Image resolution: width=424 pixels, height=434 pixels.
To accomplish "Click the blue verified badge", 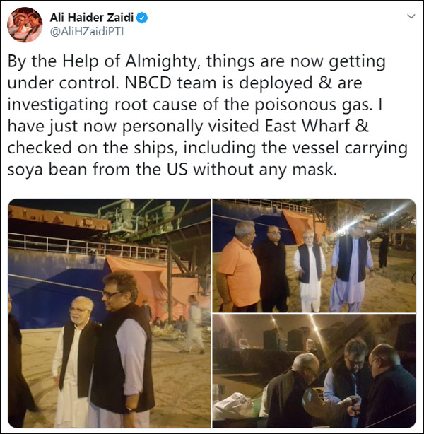I will (x=142, y=18).
